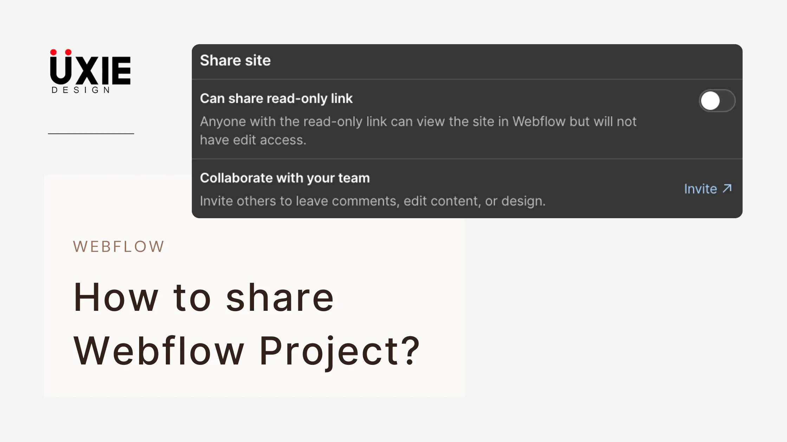Screen dimensions: 787x442
Task: Click the 'Invite others to leave comments' text
Action: pyautogui.click(x=372, y=201)
